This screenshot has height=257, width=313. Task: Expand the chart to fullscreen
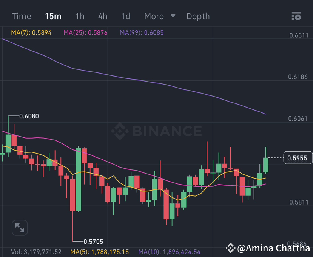tap(19, 228)
